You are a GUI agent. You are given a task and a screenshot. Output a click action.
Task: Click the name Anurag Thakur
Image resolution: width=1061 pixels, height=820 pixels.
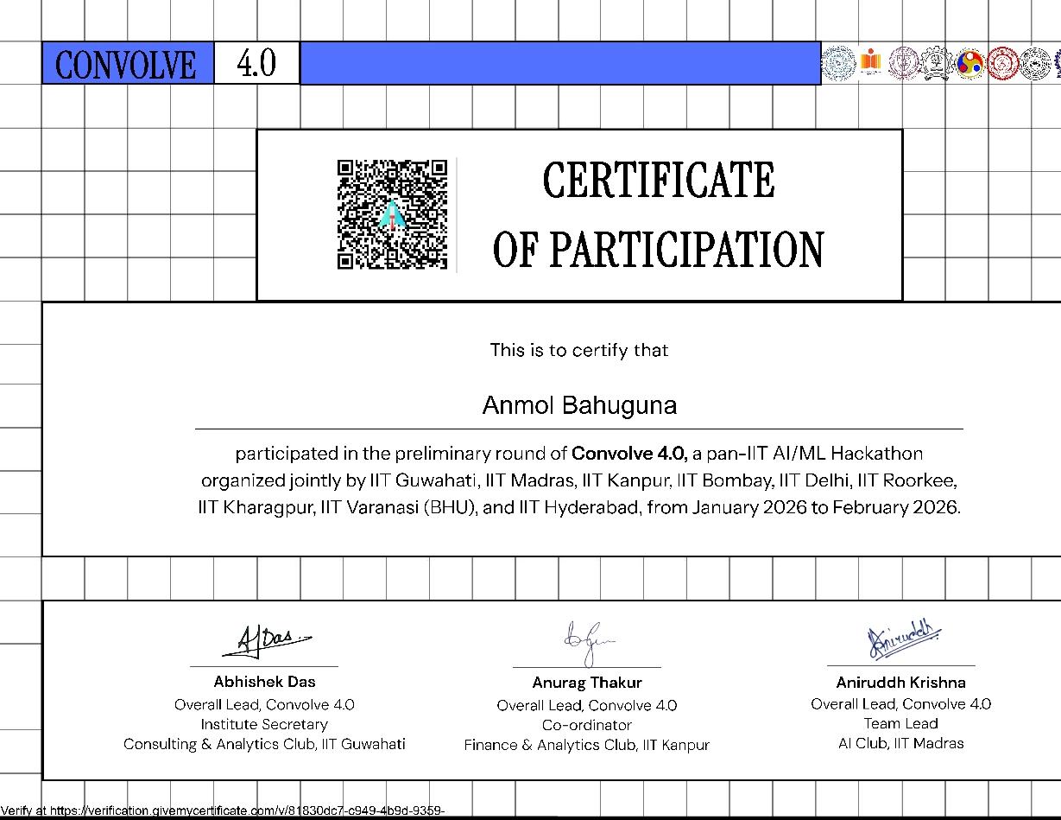click(587, 683)
